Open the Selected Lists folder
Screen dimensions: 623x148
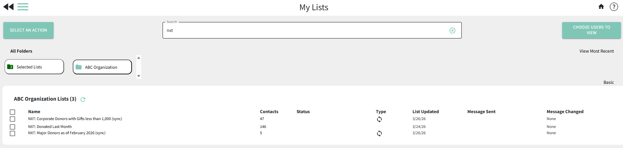34,67
